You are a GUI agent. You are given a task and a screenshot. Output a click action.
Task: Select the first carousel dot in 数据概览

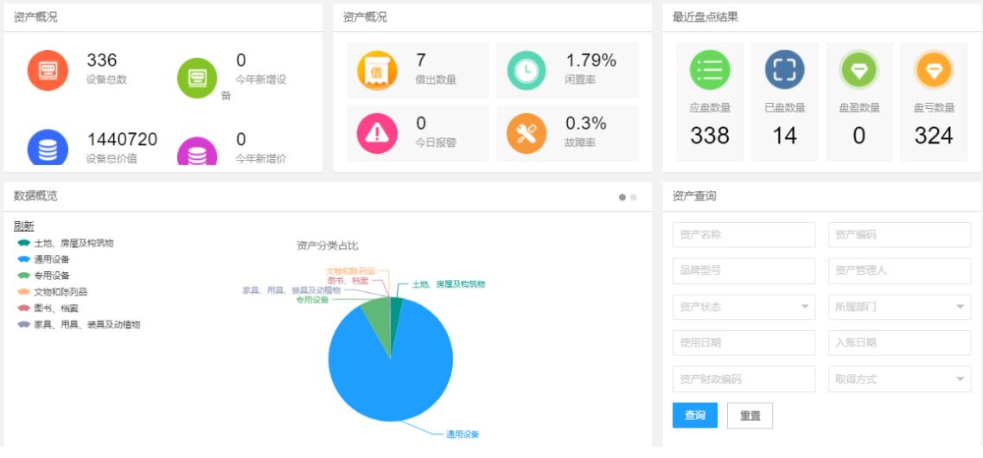tap(622, 197)
